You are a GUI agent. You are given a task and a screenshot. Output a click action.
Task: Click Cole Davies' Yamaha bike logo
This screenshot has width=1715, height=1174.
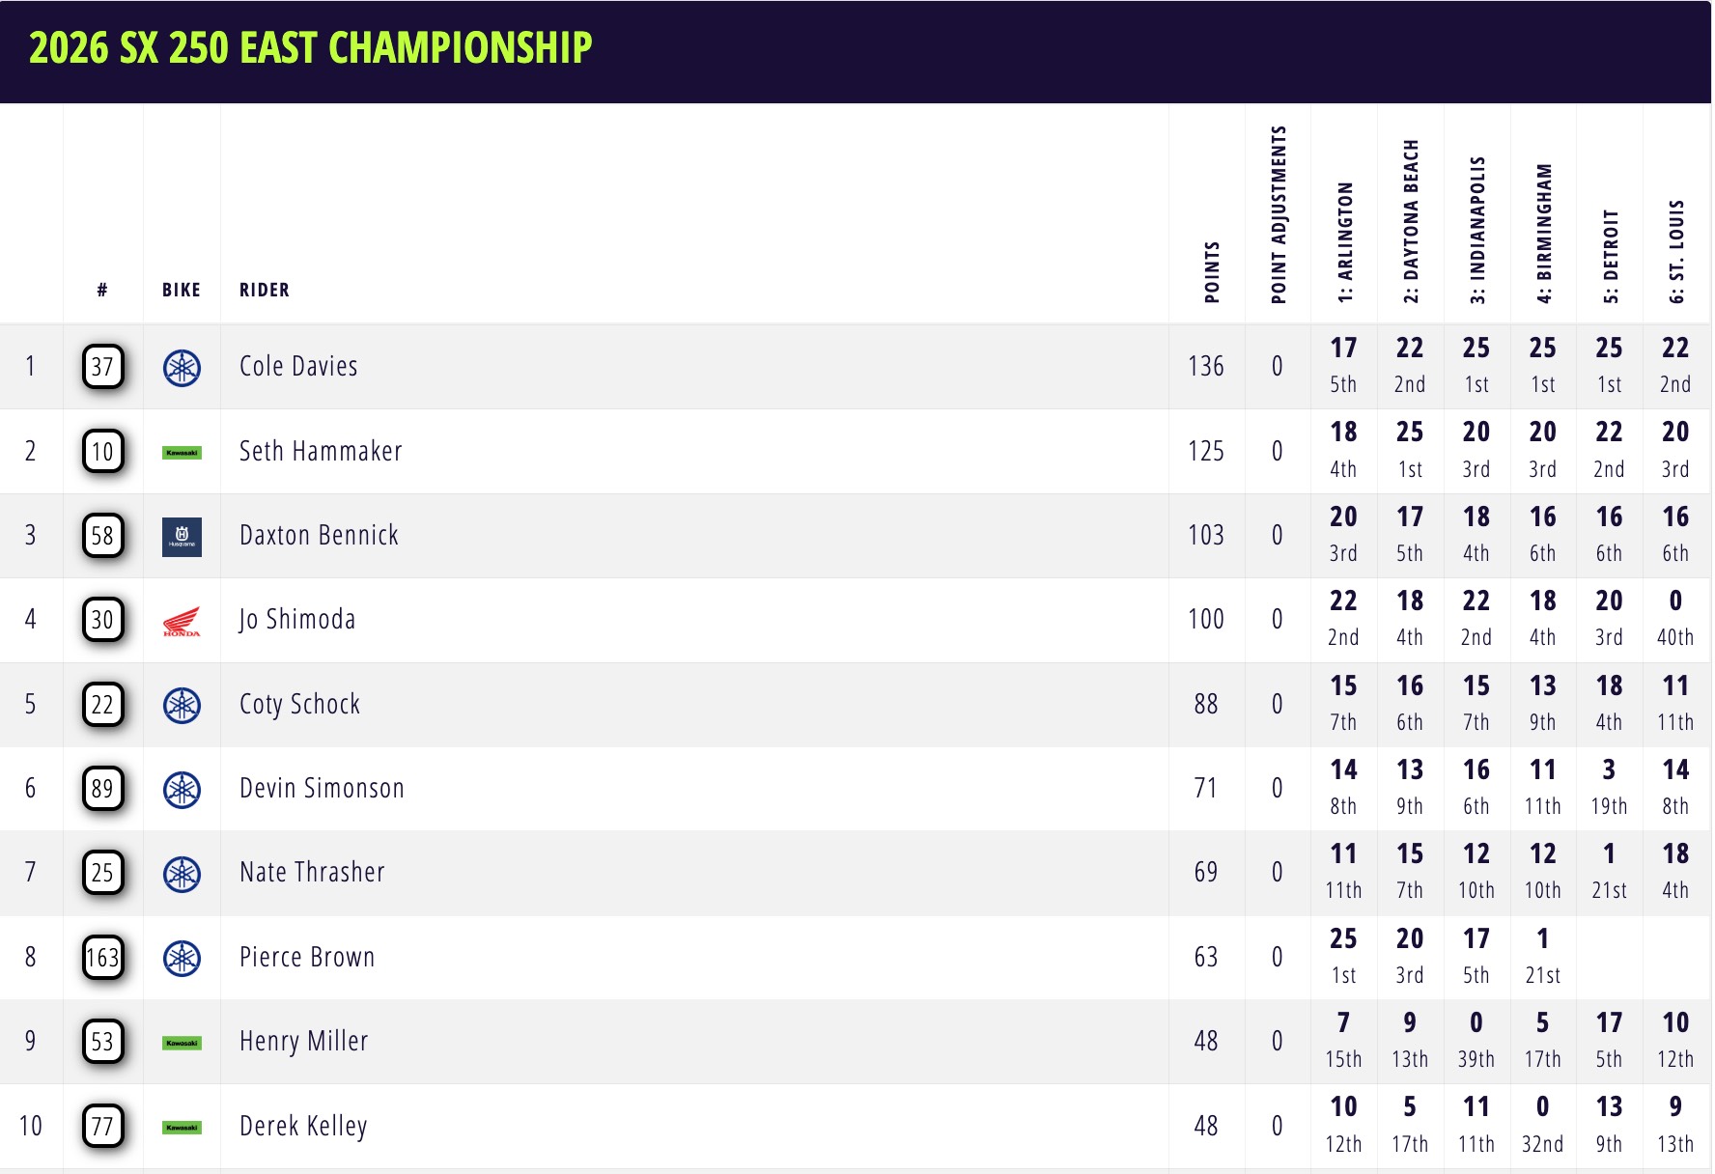tap(182, 368)
